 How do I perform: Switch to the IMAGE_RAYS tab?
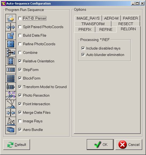(x=88, y=18)
